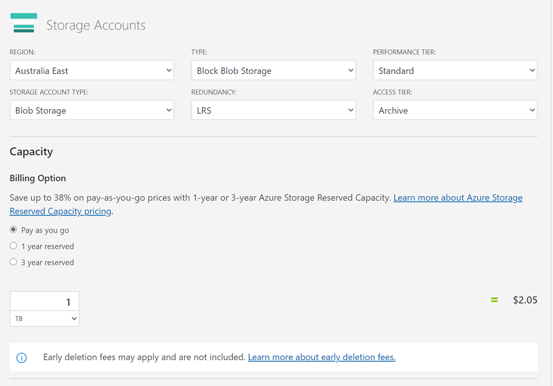Choose the 1 year reserved billing option

point(14,246)
